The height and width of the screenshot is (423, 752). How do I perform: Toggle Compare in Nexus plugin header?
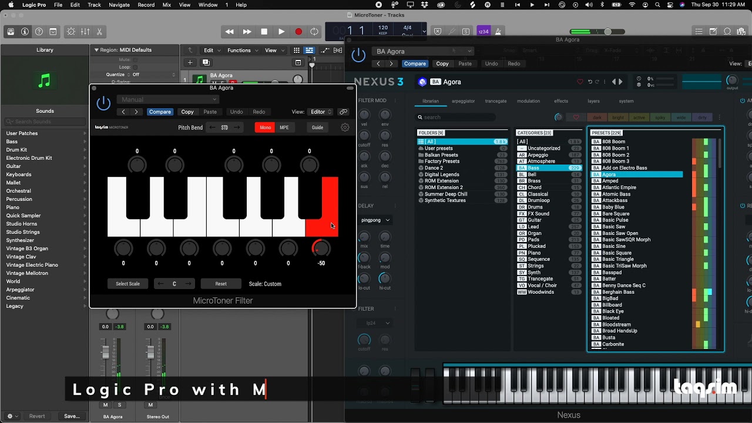[x=415, y=63]
